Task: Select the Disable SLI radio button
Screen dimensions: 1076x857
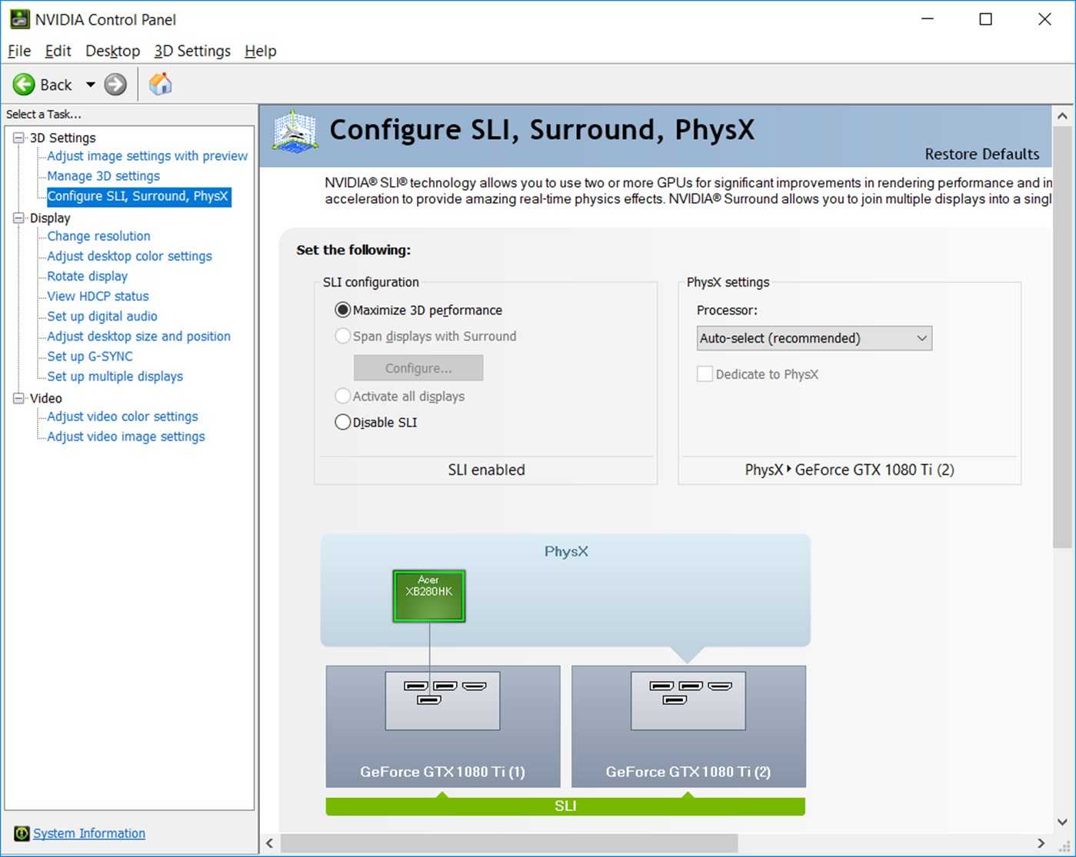Action: 342,422
